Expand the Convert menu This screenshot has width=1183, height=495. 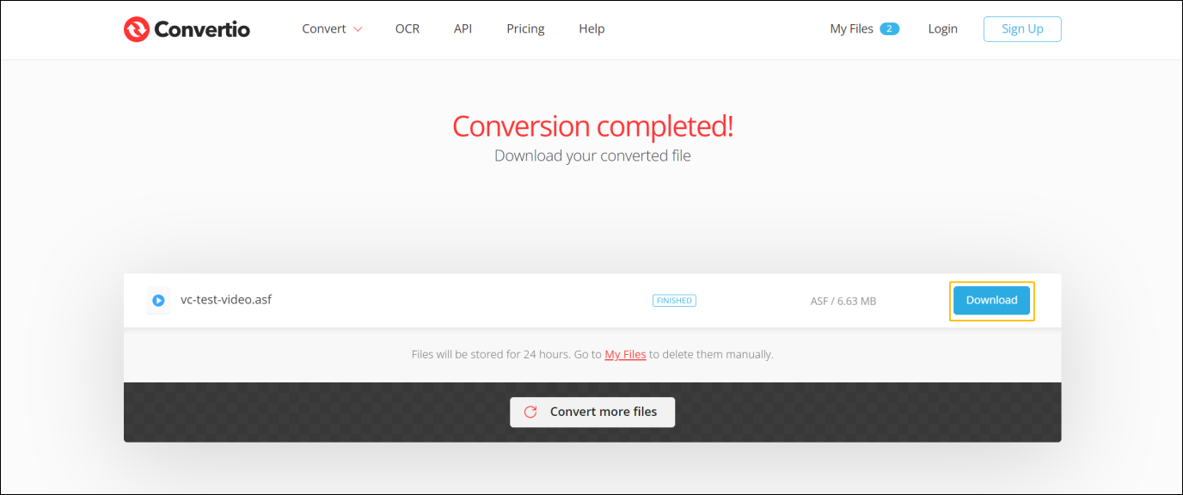pyautogui.click(x=324, y=27)
